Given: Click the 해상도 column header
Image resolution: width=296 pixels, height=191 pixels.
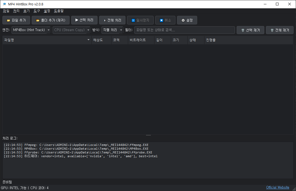Looking at the screenshot, I should coord(102,40).
